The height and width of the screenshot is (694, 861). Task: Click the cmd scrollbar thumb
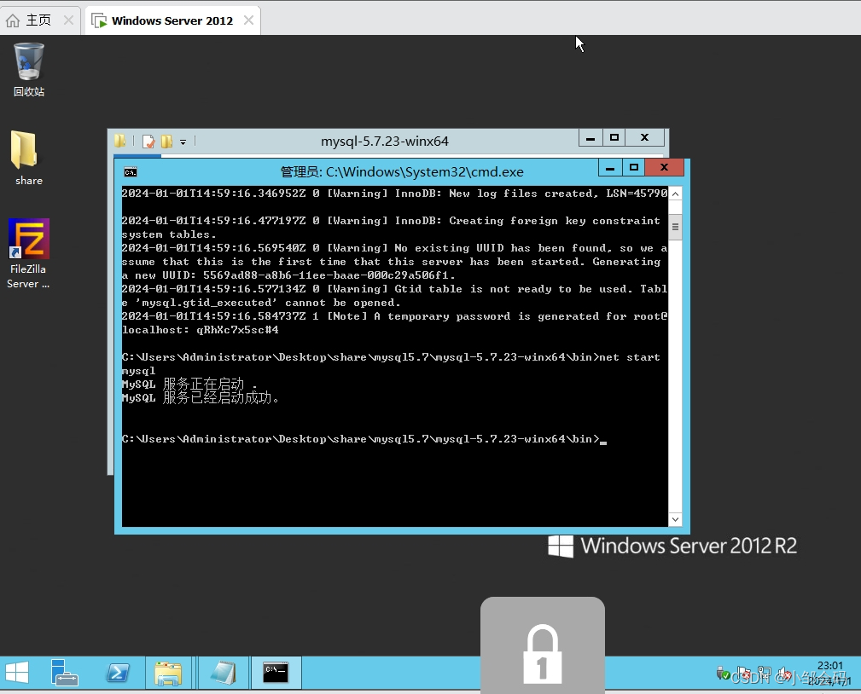point(675,227)
